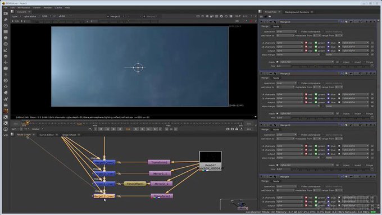This screenshot has width=382, height=215.
Task: Open the Render menu
Action: (48, 7)
